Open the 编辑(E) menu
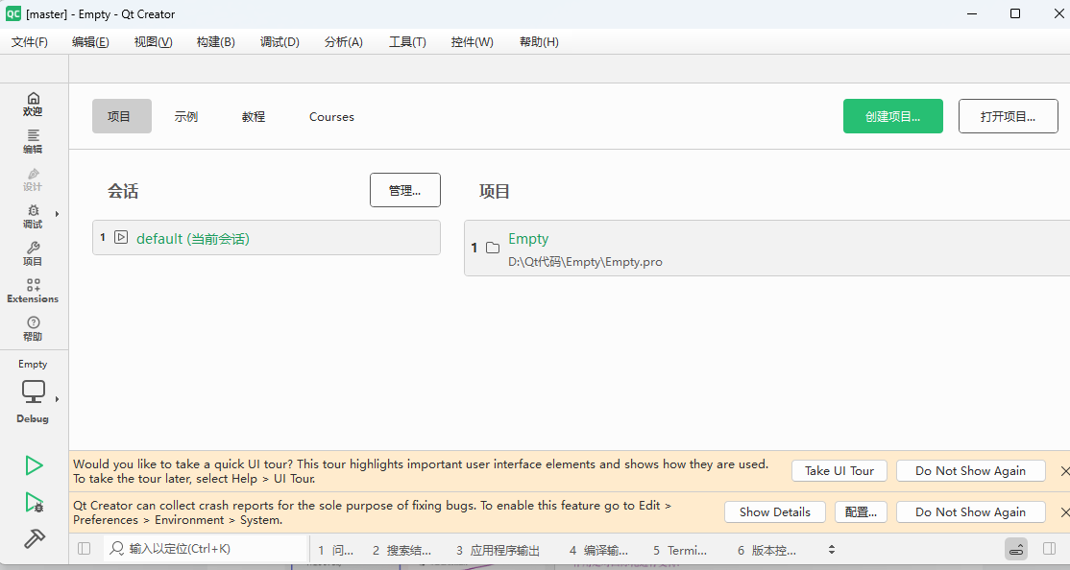The width and height of the screenshot is (1070, 570). pyautogui.click(x=90, y=42)
